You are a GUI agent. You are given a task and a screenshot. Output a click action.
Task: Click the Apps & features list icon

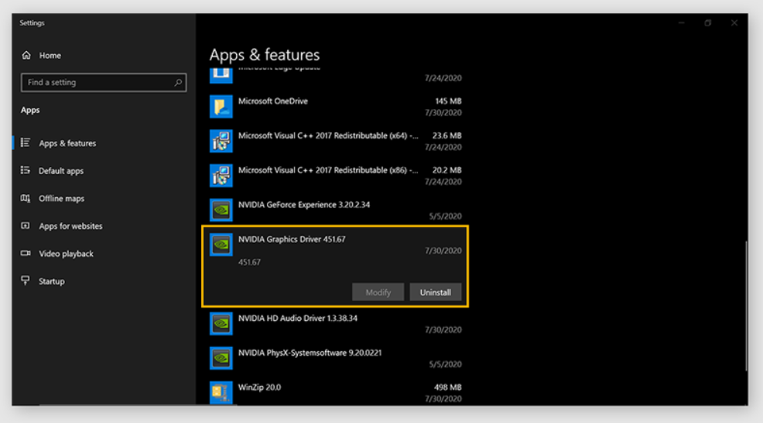click(26, 143)
